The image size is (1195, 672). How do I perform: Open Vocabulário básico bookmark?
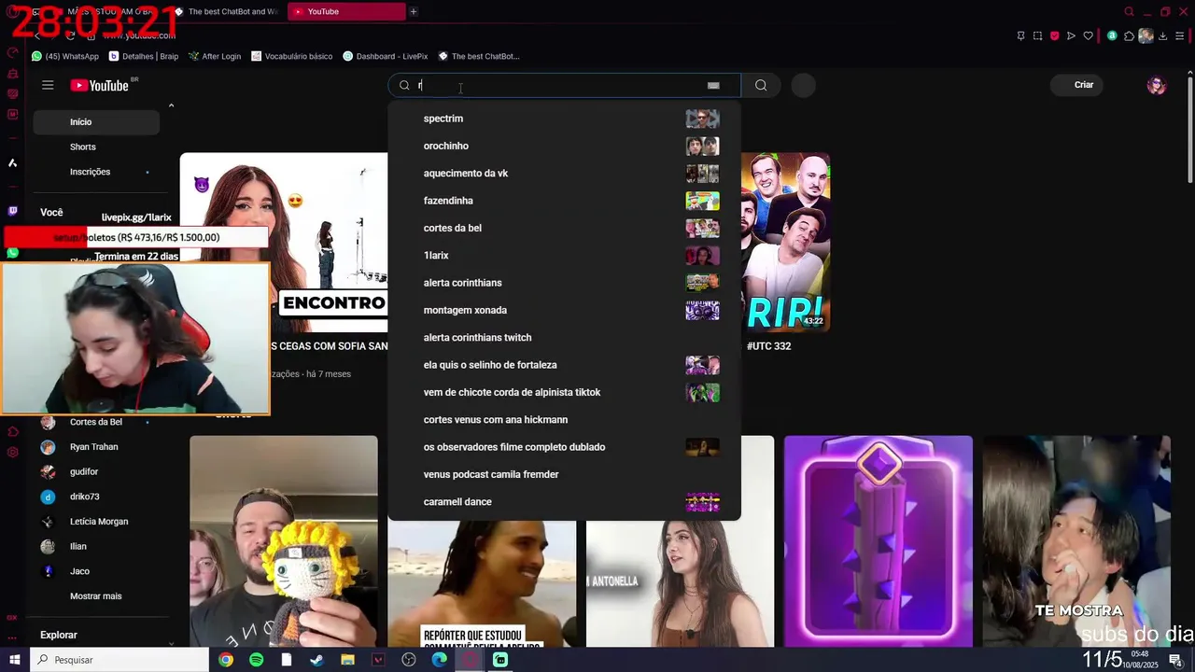pos(291,56)
